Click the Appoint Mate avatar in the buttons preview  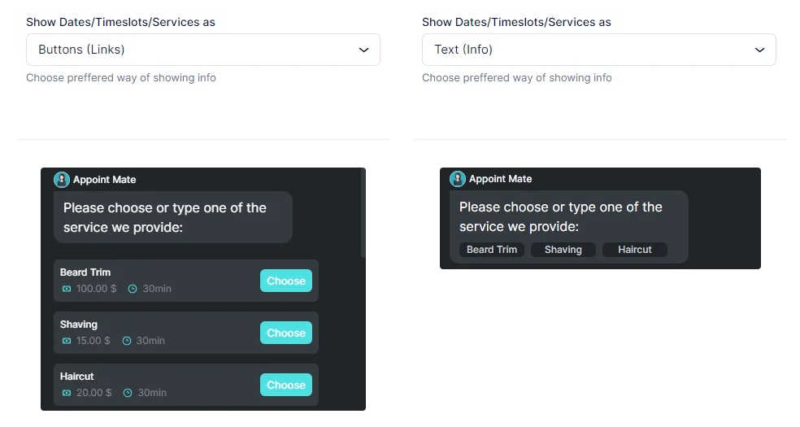(x=62, y=180)
